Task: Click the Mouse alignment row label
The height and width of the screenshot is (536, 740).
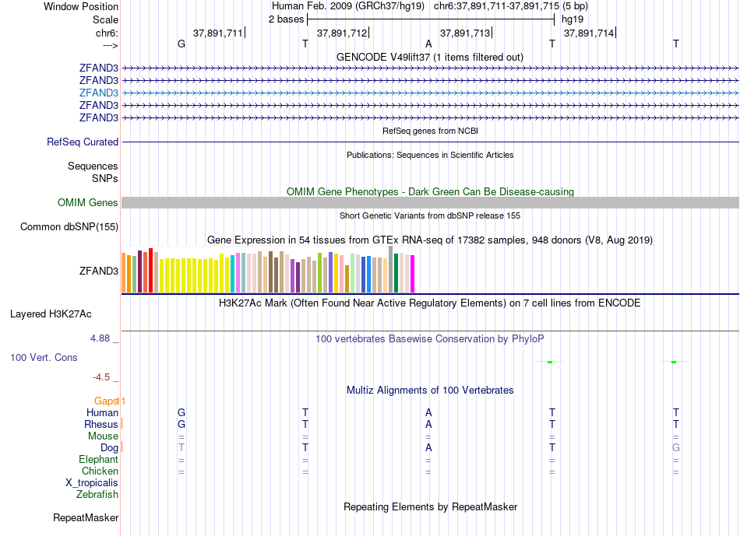Action: tap(103, 436)
